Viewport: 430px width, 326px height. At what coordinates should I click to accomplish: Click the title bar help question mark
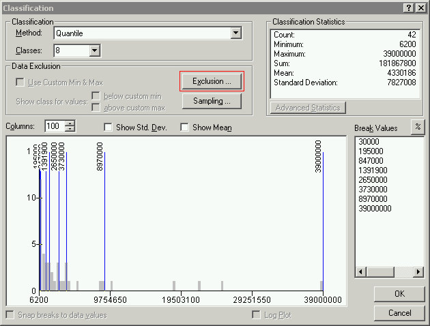407,7
